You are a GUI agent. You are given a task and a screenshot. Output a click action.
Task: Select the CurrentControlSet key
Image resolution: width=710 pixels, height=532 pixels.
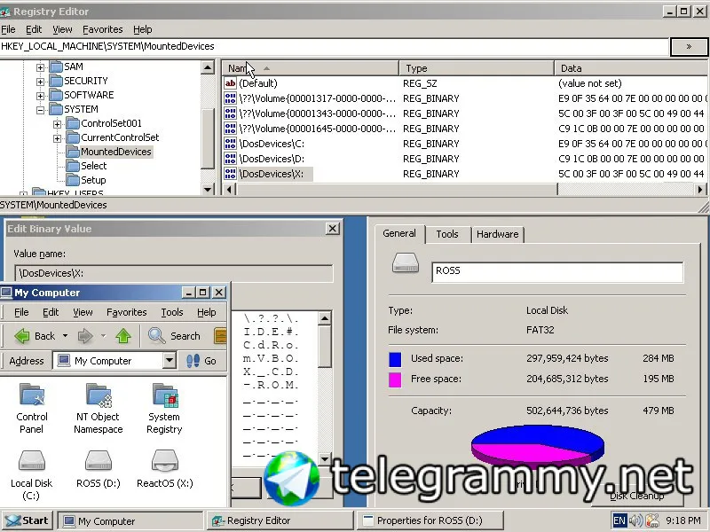[x=120, y=137]
